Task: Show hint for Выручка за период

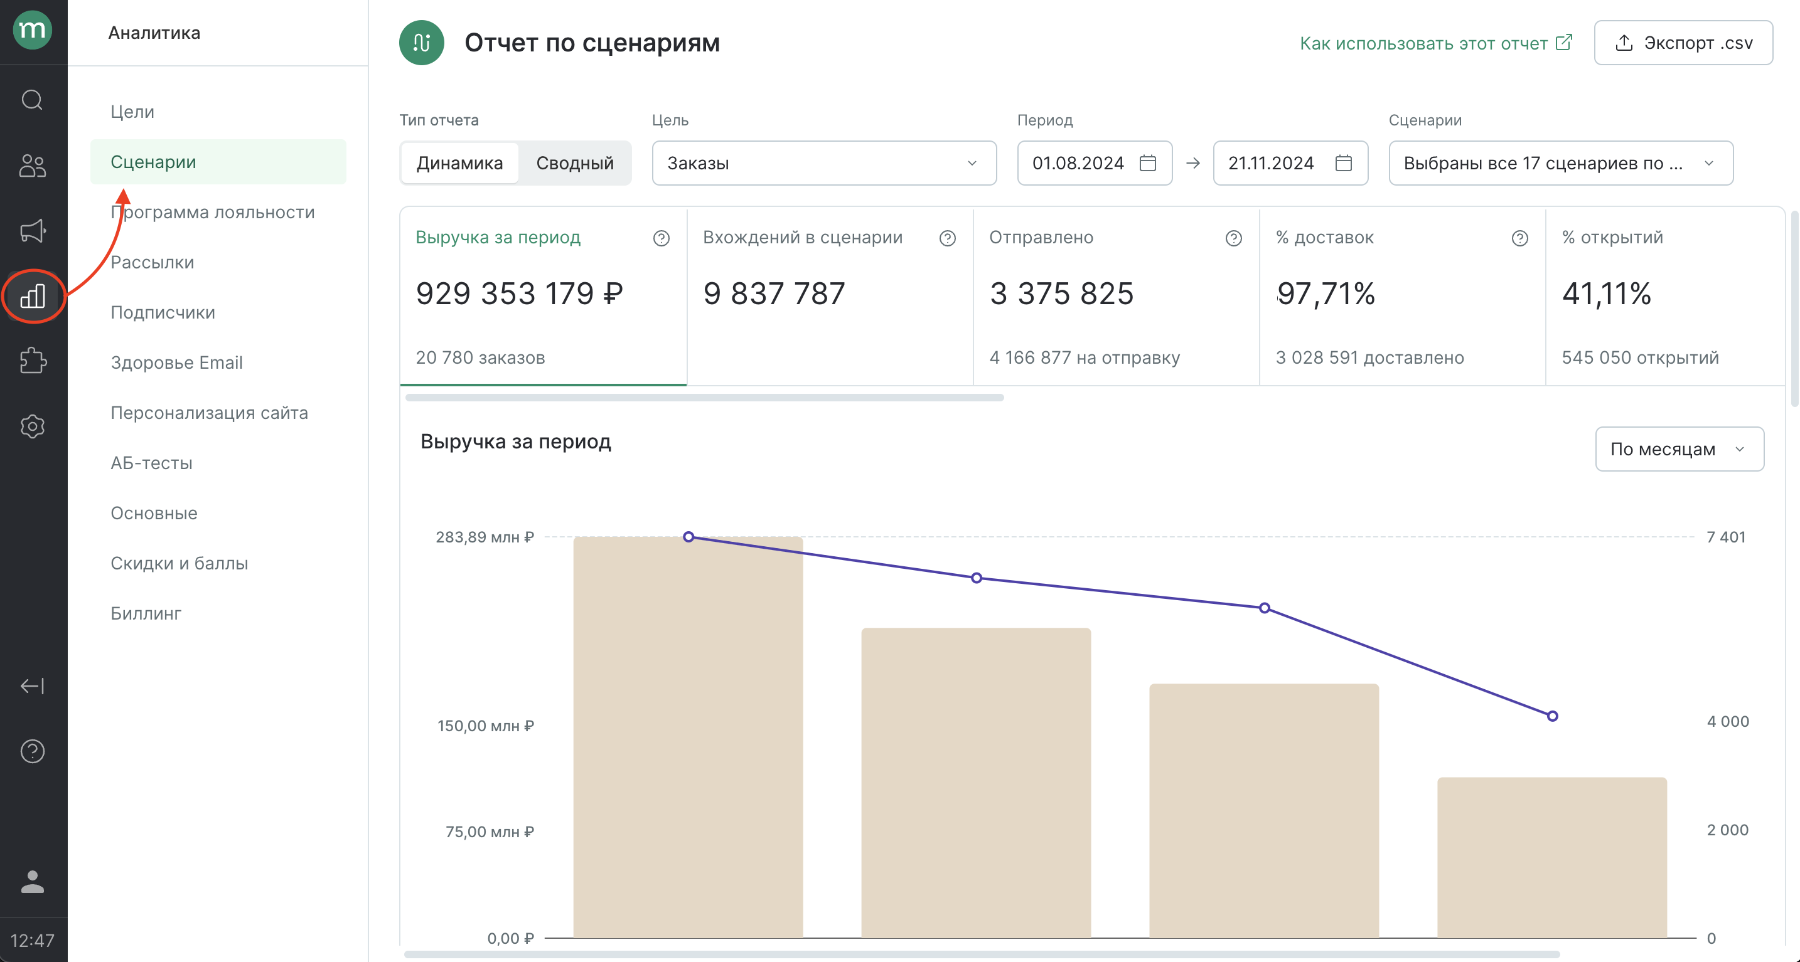Action: click(661, 239)
